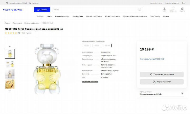Viewport: 190px width, 114px height.
Task: Click the magnifier search icon
Action: [140, 10]
